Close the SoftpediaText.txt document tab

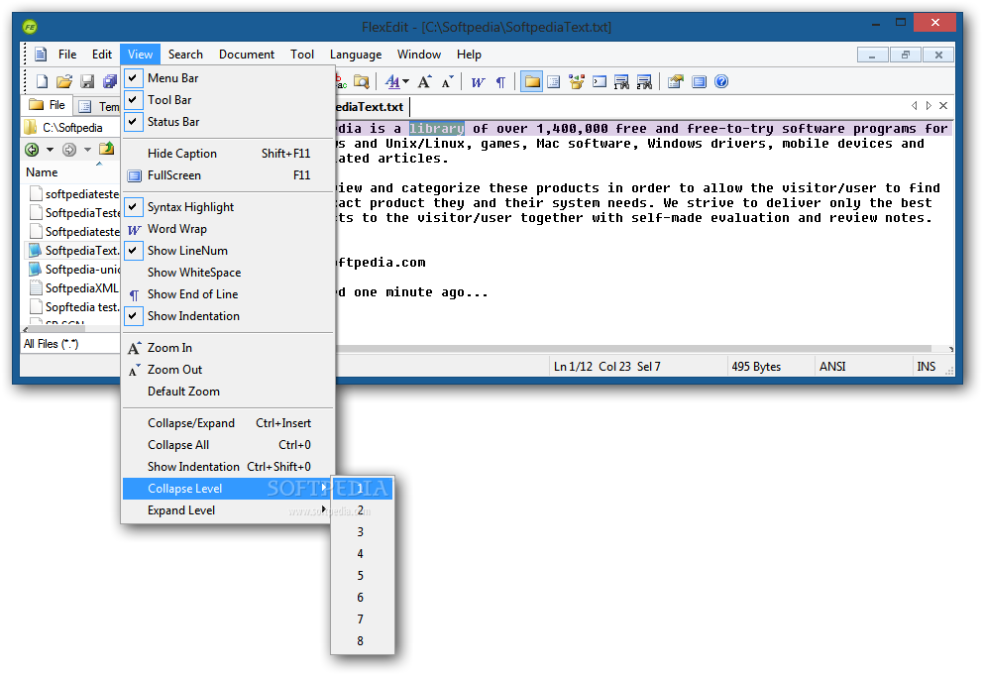943,105
